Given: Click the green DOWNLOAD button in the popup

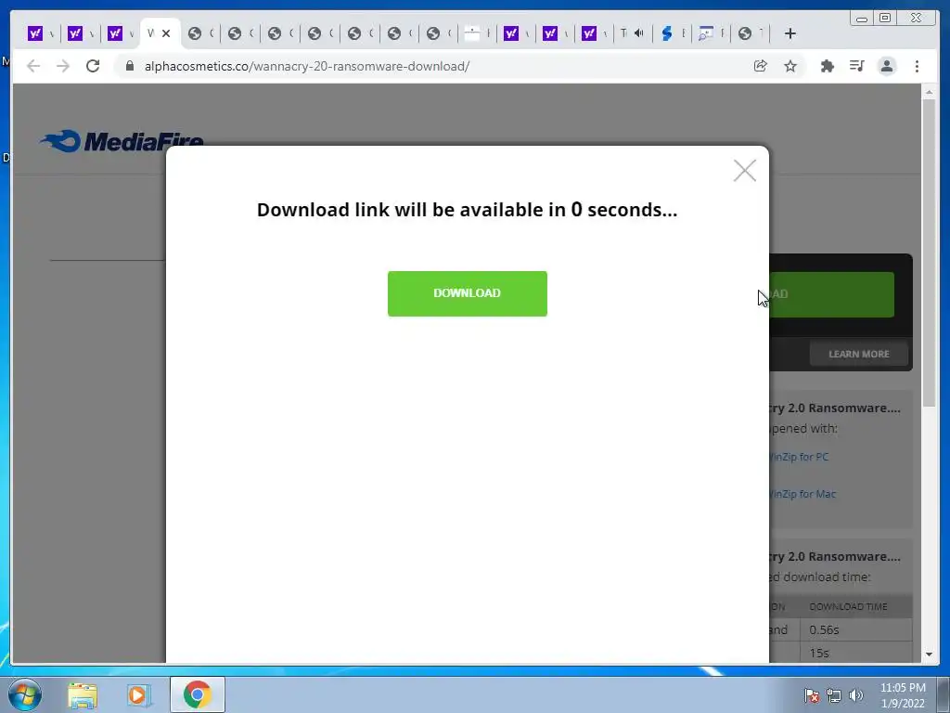Looking at the screenshot, I should tap(468, 293).
